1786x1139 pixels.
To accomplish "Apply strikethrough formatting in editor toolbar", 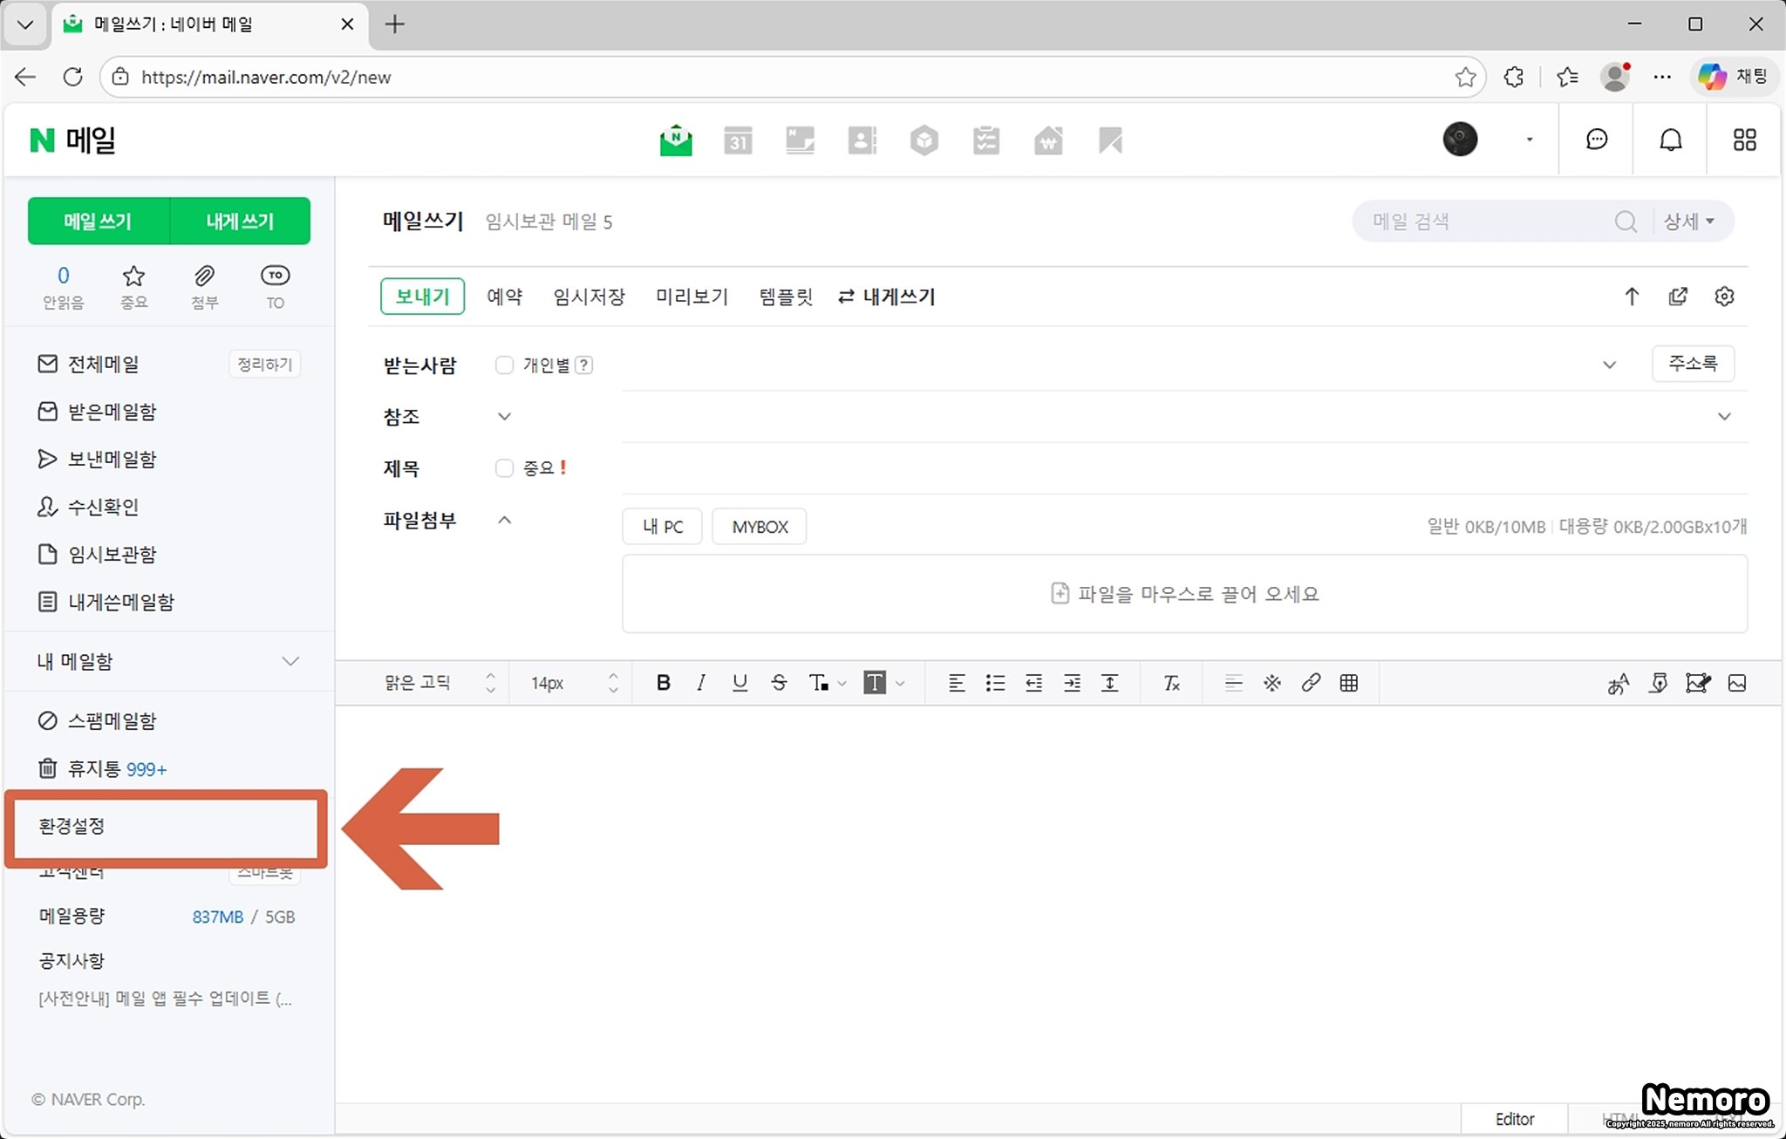I will pos(779,683).
